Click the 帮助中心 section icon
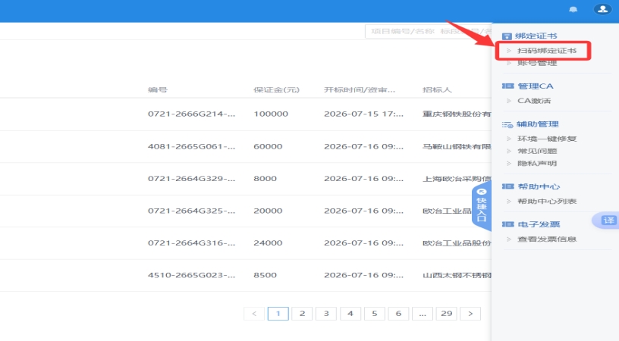Viewport: 619px width, 341px height. 507,186
